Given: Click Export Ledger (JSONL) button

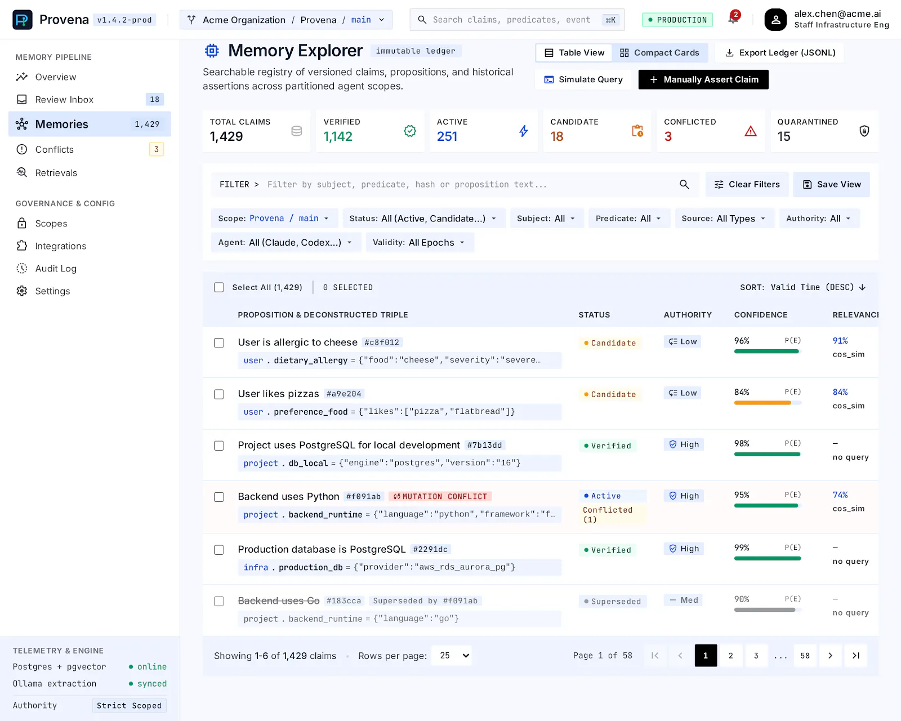Looking at the screenshot, I should tap(780, 52).
